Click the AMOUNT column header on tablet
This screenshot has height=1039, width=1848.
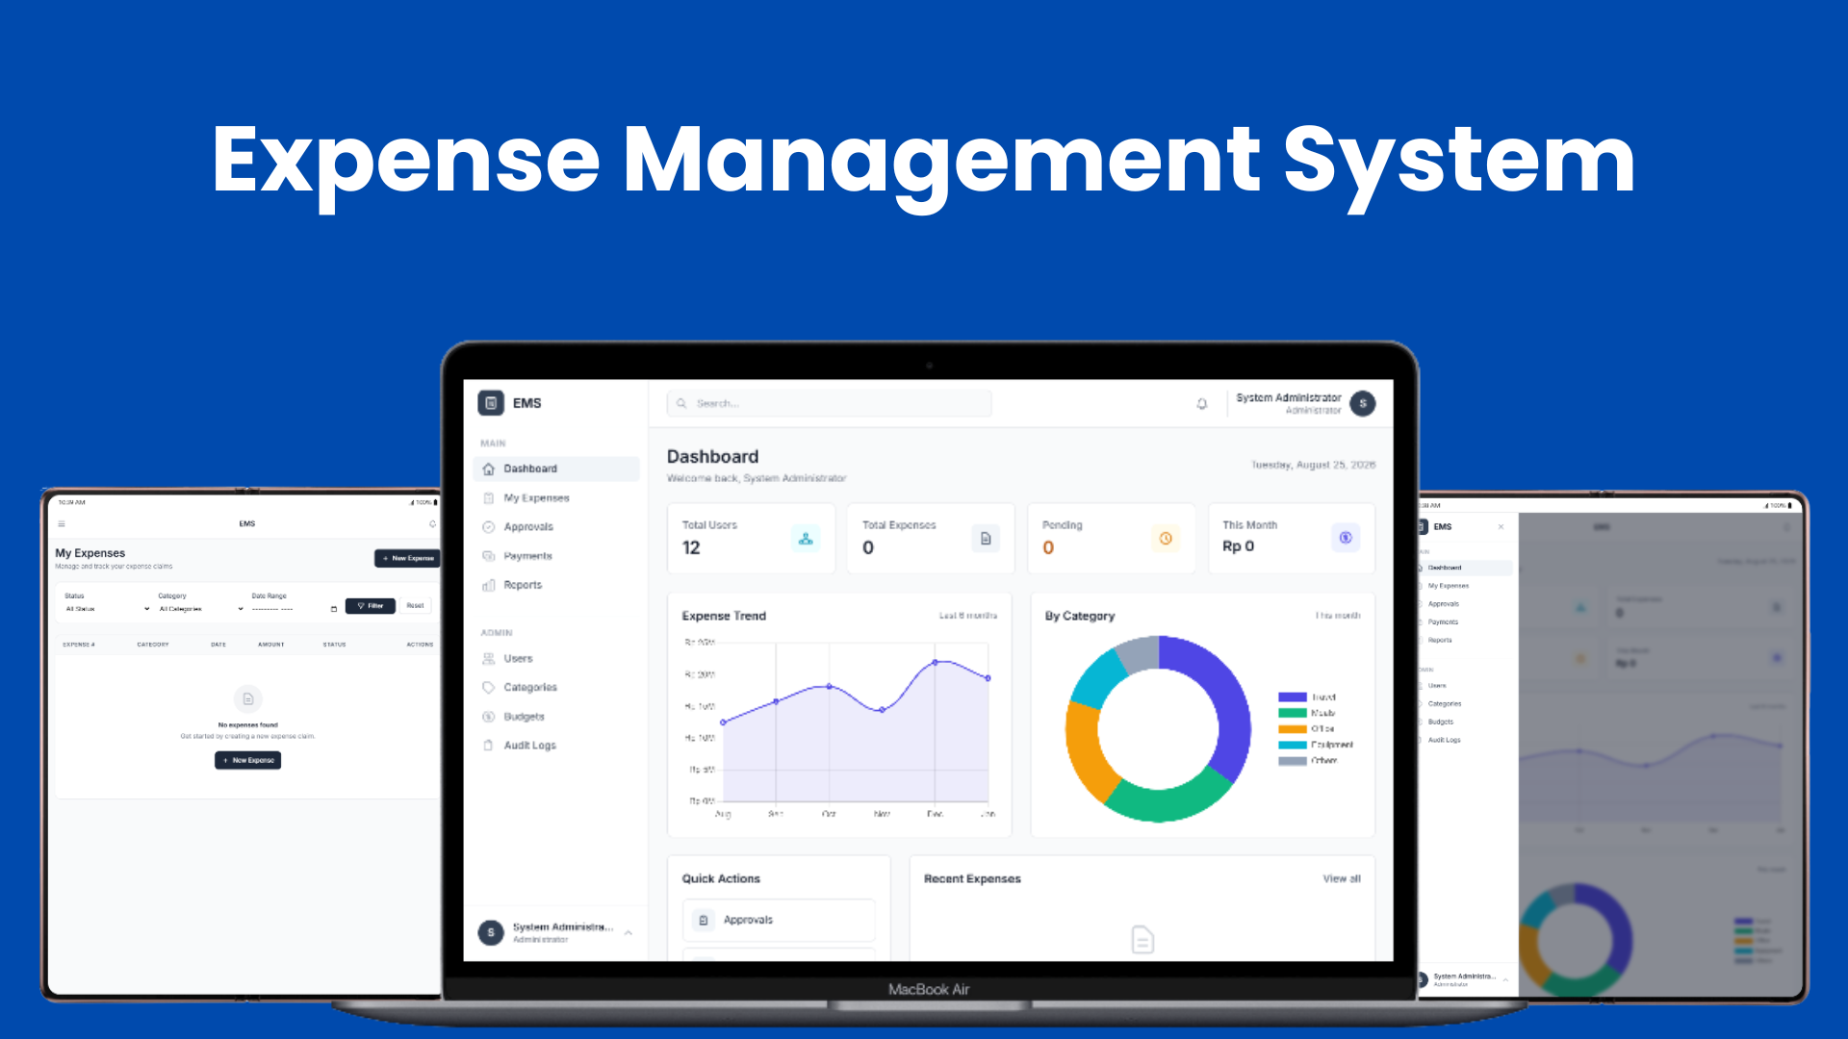271,645
